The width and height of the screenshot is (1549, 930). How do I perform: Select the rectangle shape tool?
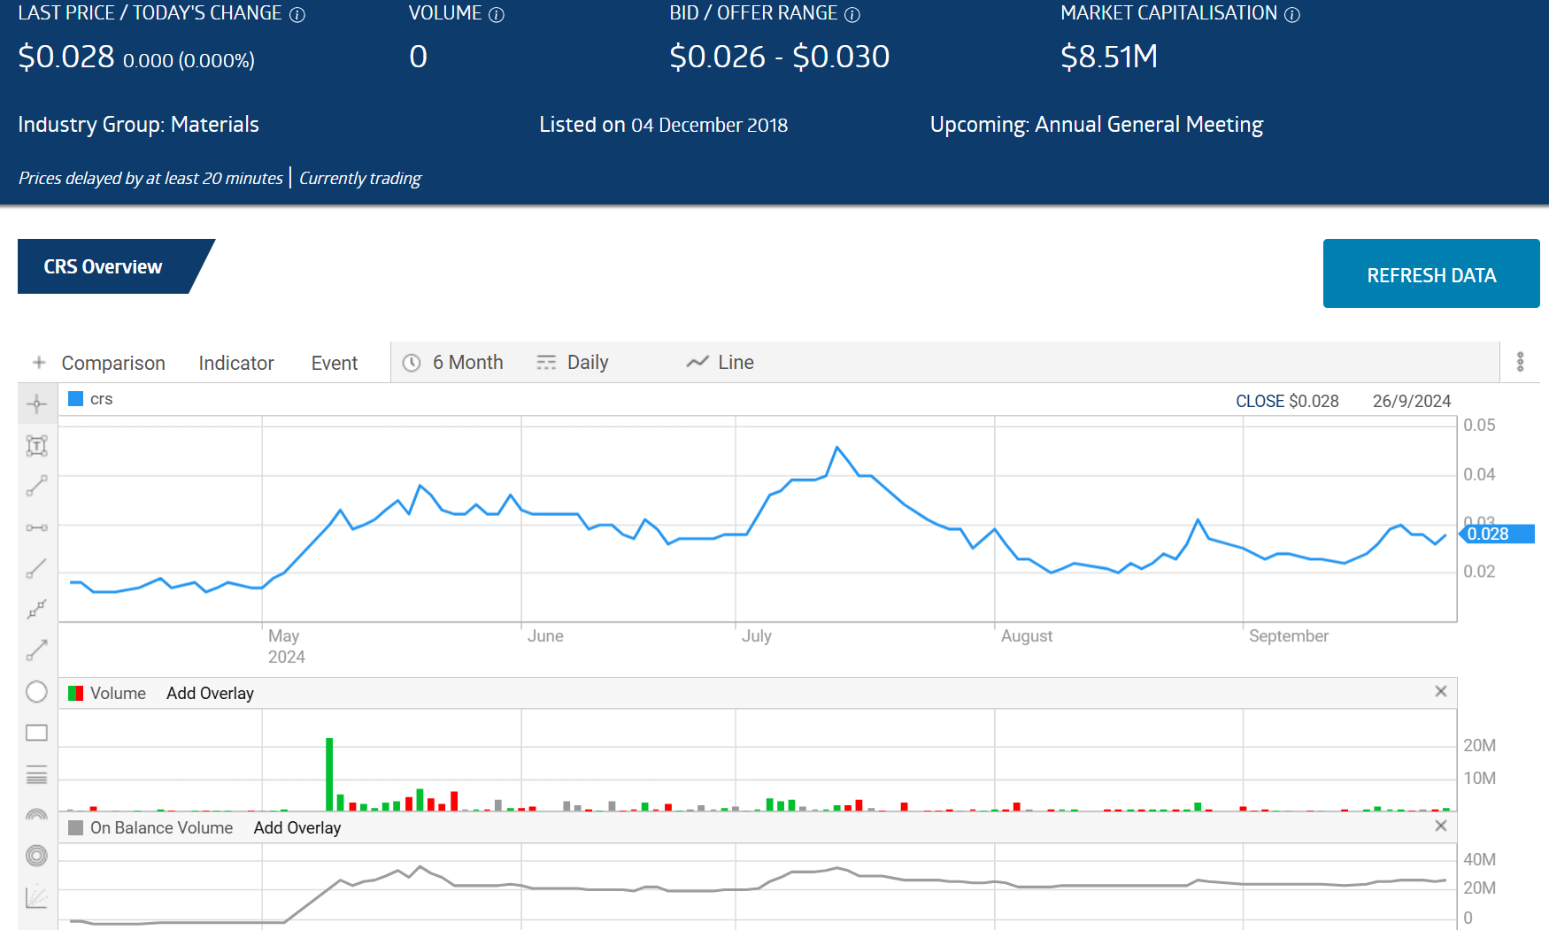tap(36, 733)
